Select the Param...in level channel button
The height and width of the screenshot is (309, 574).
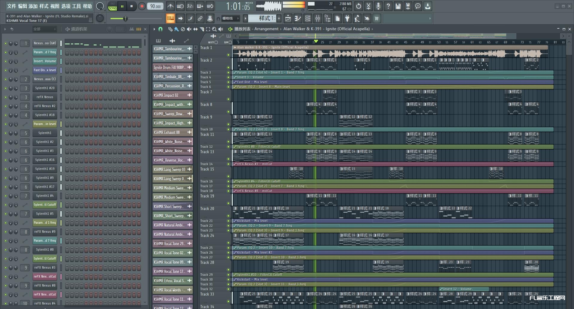point(45,124)
